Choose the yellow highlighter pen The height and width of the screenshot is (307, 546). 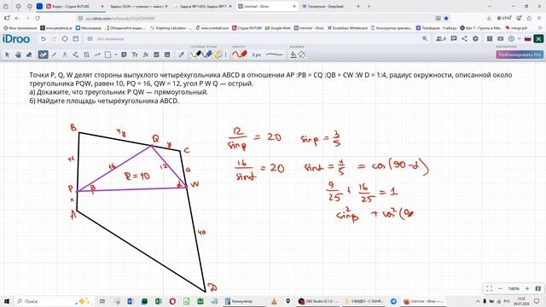218,55
